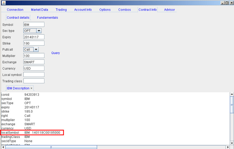The height and width of the screenshot is (149, 234).
Task: Click the horizontal scrollbar thumb
Action: 51,147
